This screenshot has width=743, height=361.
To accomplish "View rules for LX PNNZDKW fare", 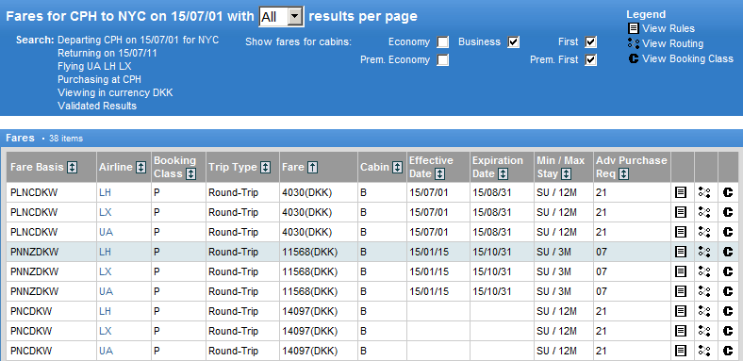I will 681,272.
